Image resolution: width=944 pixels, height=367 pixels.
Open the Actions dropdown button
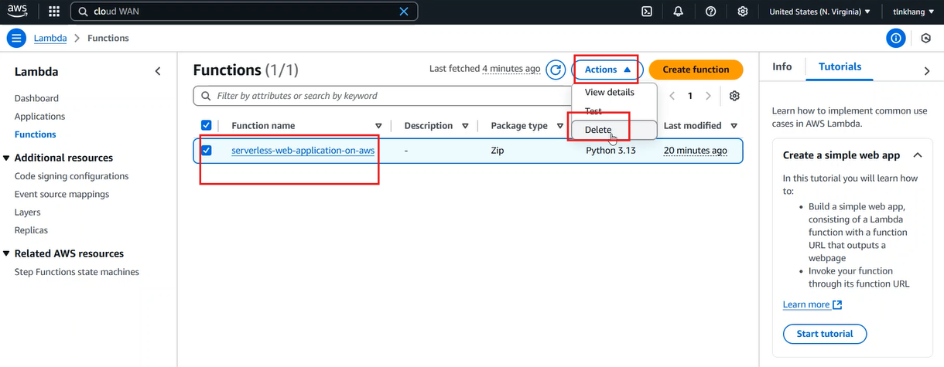tap(607, 70)
